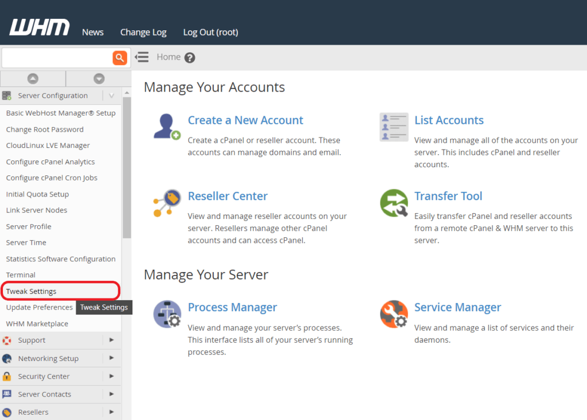587x420 pixels.
Task: Select Server Time
Action: pyautogui.click(x=26, y=242)
